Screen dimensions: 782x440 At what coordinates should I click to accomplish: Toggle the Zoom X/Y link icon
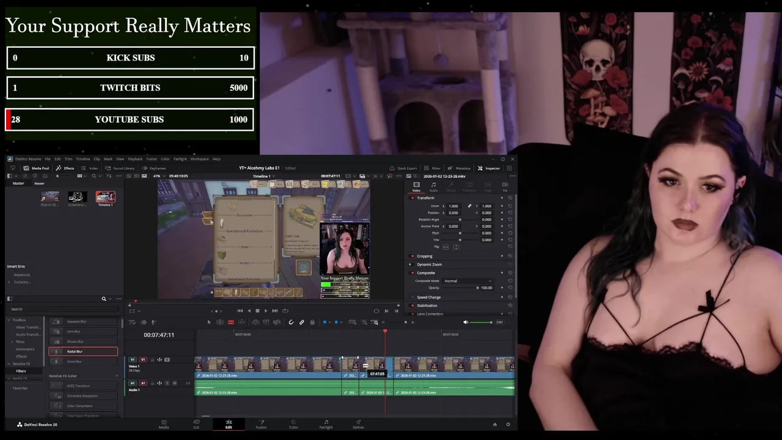coord(470,206)
